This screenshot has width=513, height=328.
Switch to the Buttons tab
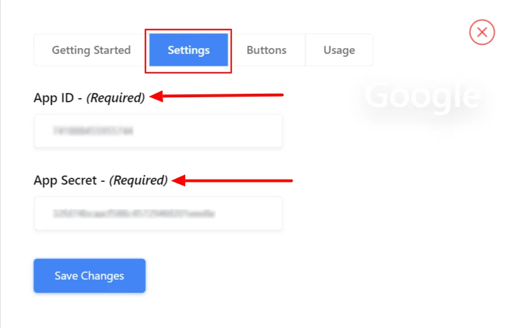pyautogui.click(x=266, y=50)
